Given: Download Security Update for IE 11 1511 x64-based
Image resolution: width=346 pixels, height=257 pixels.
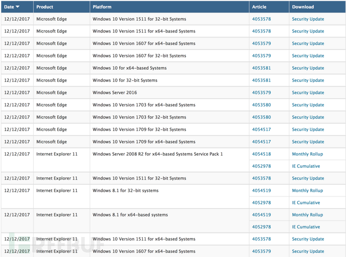Looking at the screenshot, I should (x=308, y=239).
